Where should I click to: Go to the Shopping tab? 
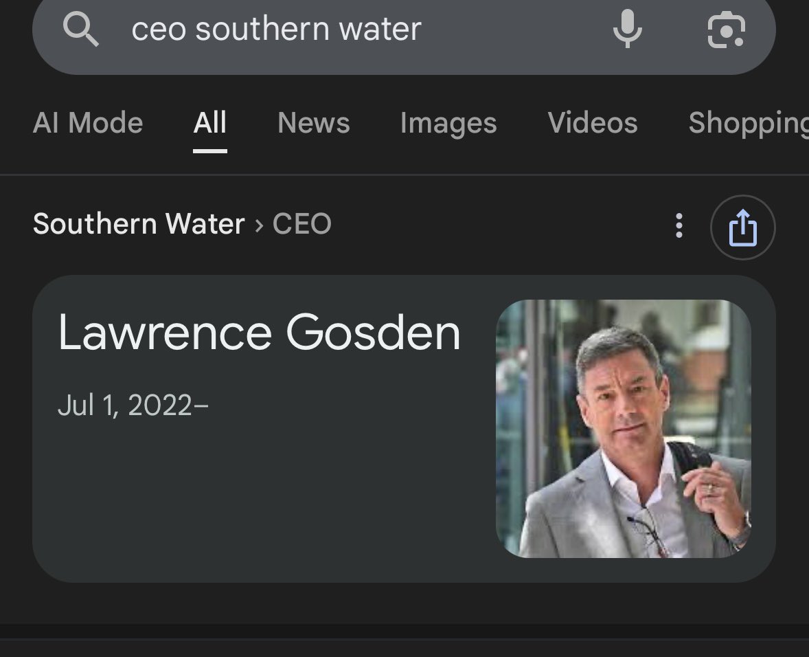point(748,123)
